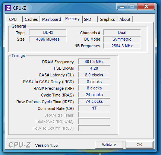Screen dimensions: 161x155
Task: Click the 8.0 clocks CAS Latency value
Action: pyautogui.click(x=94, y=75)
